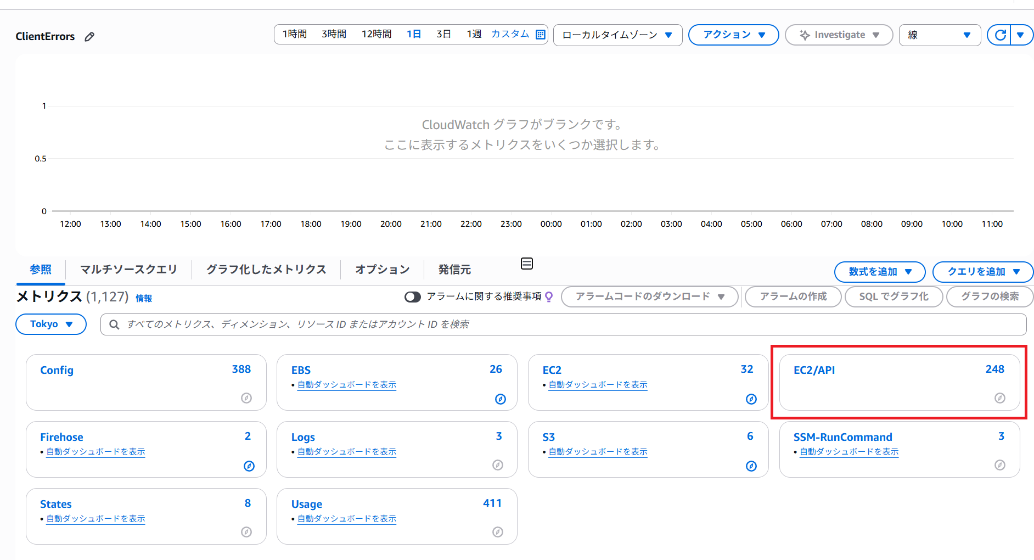Open the EC2/API metrics namespace
The width and height of the screenshot is (1034, 560).
pyautogui.click(x=814, y=370)
